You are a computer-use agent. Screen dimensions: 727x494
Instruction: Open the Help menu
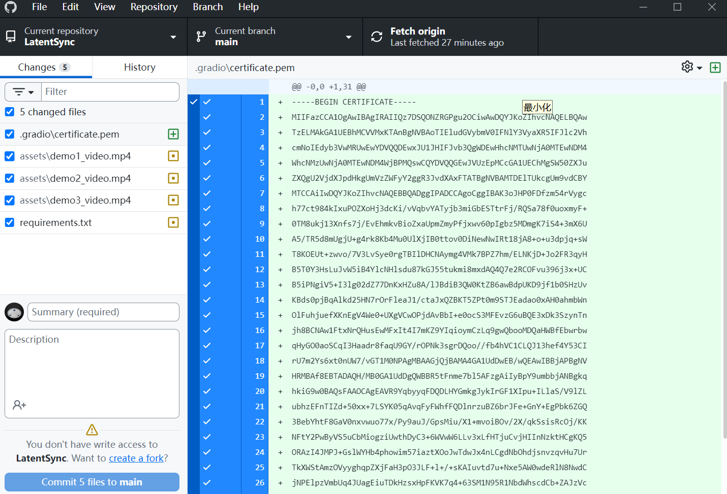[248, 7]
